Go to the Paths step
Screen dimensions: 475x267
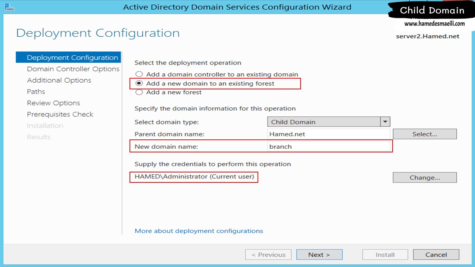[x=36, y=92]
